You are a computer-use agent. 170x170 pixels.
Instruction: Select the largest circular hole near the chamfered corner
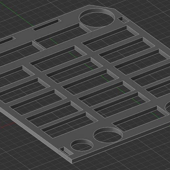[97, 18]
